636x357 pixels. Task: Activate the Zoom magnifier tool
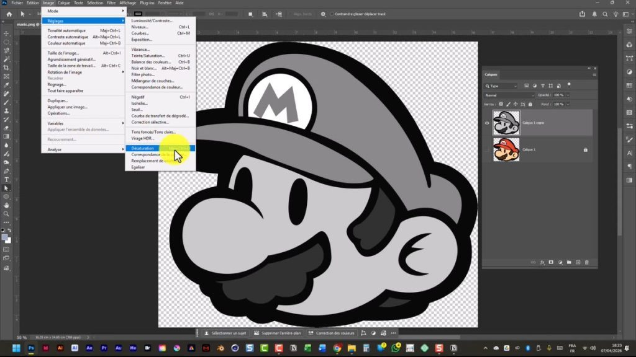[x=6, y=214]
